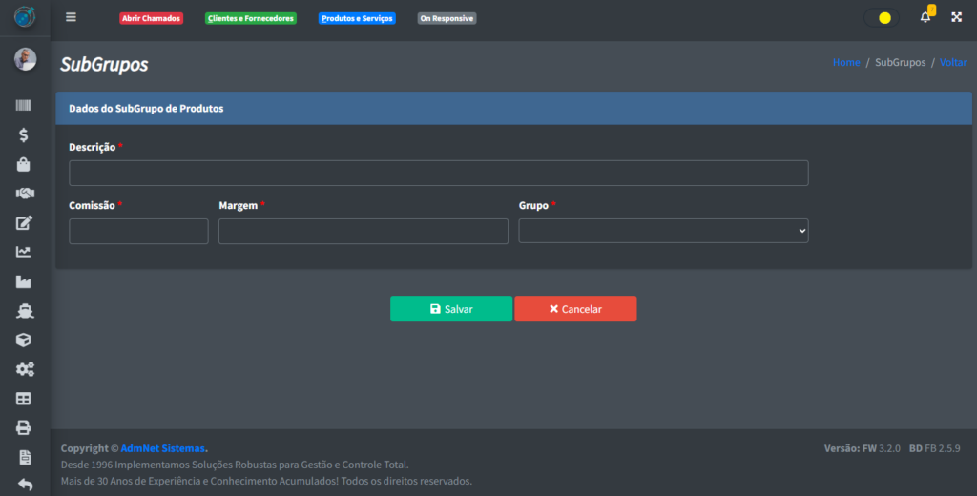Click the shopping bag sidebar icon
Viewport: 977px width, 496px height.
[24, 164]
